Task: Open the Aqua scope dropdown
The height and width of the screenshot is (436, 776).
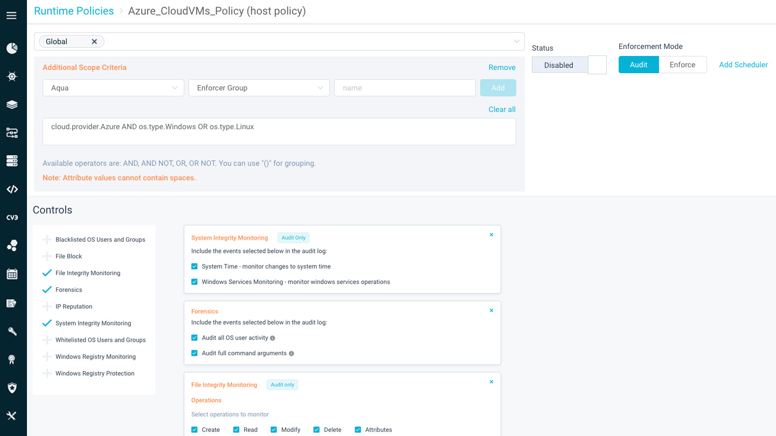Action: tap(113, 88)
